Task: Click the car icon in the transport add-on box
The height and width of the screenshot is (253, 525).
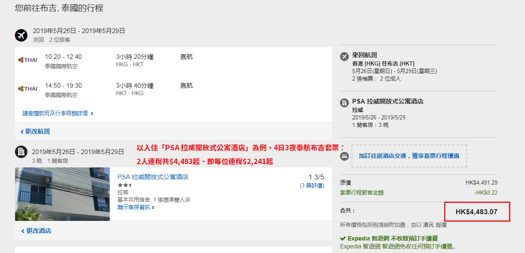Action: (344, 156)
